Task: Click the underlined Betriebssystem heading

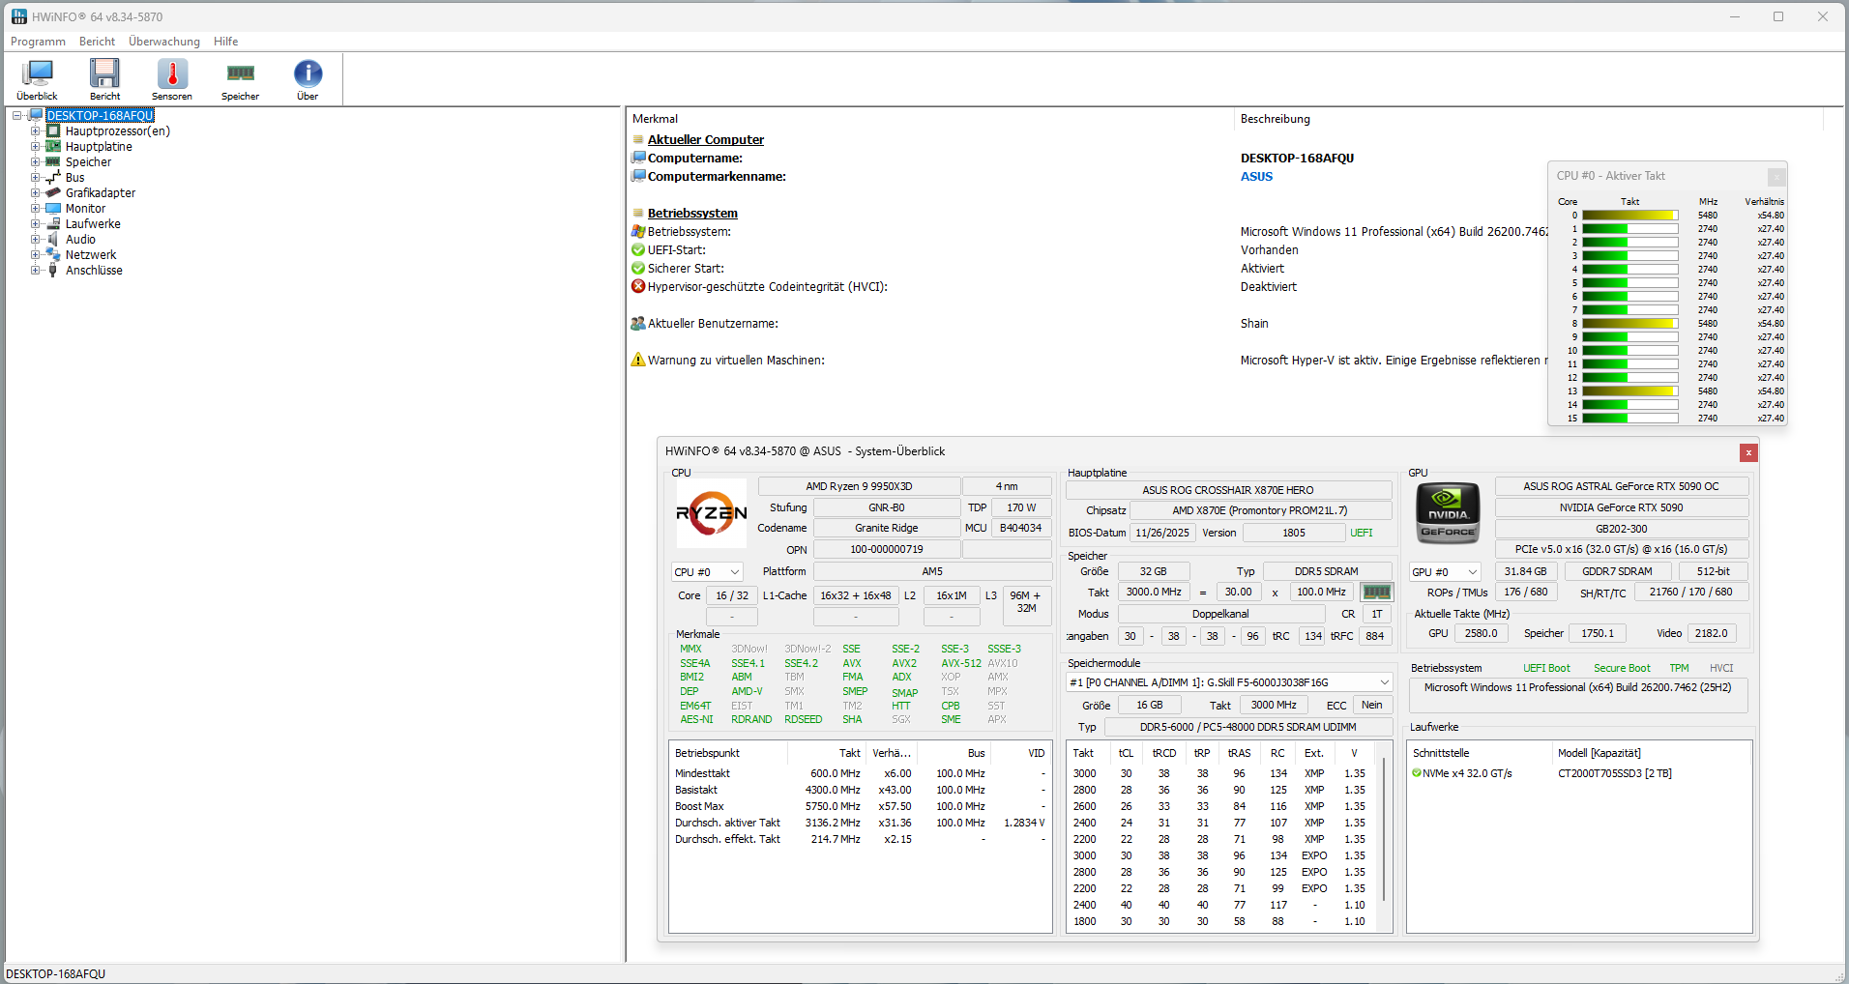Action: click(692, 214)
